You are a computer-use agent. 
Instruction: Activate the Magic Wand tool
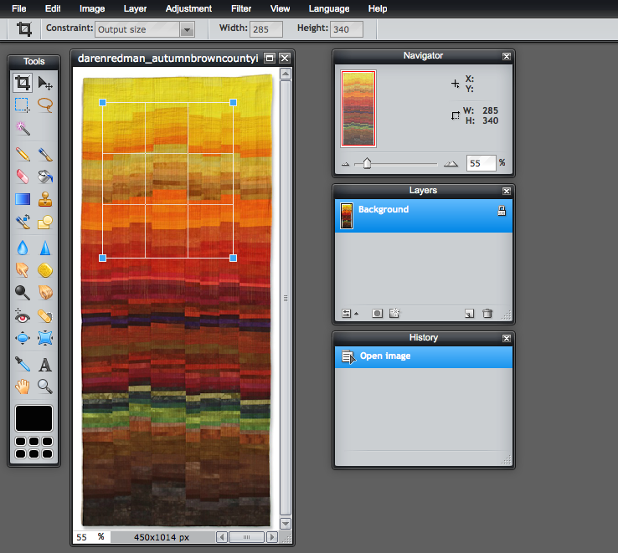click(23, 128)
